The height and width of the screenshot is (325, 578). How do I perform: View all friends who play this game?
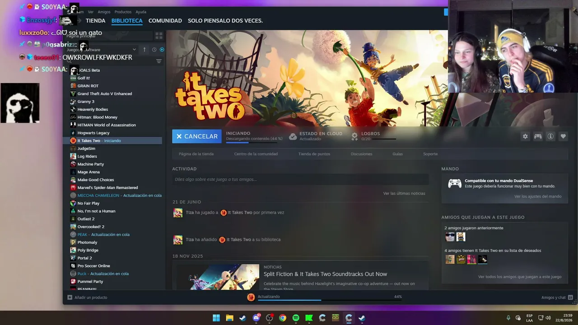(520, 277)
